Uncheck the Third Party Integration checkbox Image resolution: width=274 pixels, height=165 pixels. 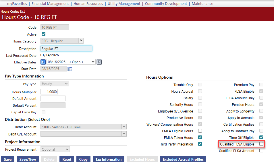pos(200,144)
